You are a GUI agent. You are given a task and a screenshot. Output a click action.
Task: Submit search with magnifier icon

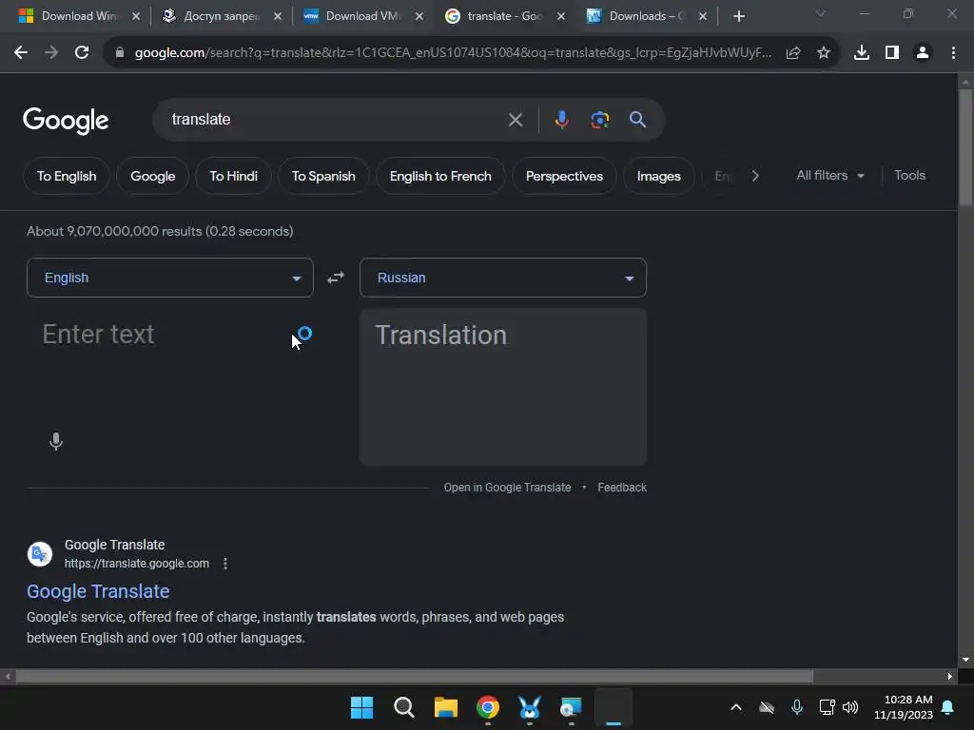click(638, 120)
